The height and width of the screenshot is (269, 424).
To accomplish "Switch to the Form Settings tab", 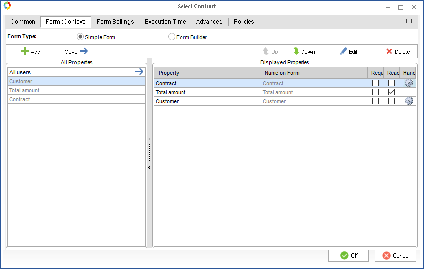I will [x=115, y=22].
